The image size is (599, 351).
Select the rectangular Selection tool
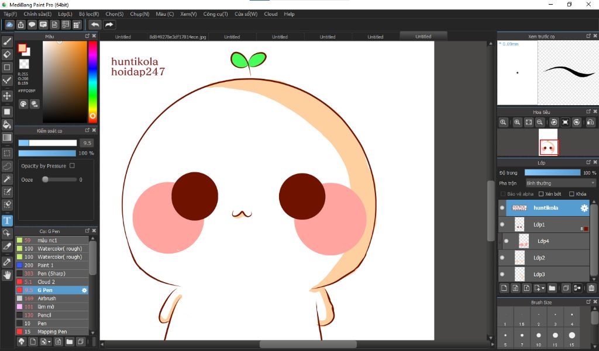tap(7, 154)
